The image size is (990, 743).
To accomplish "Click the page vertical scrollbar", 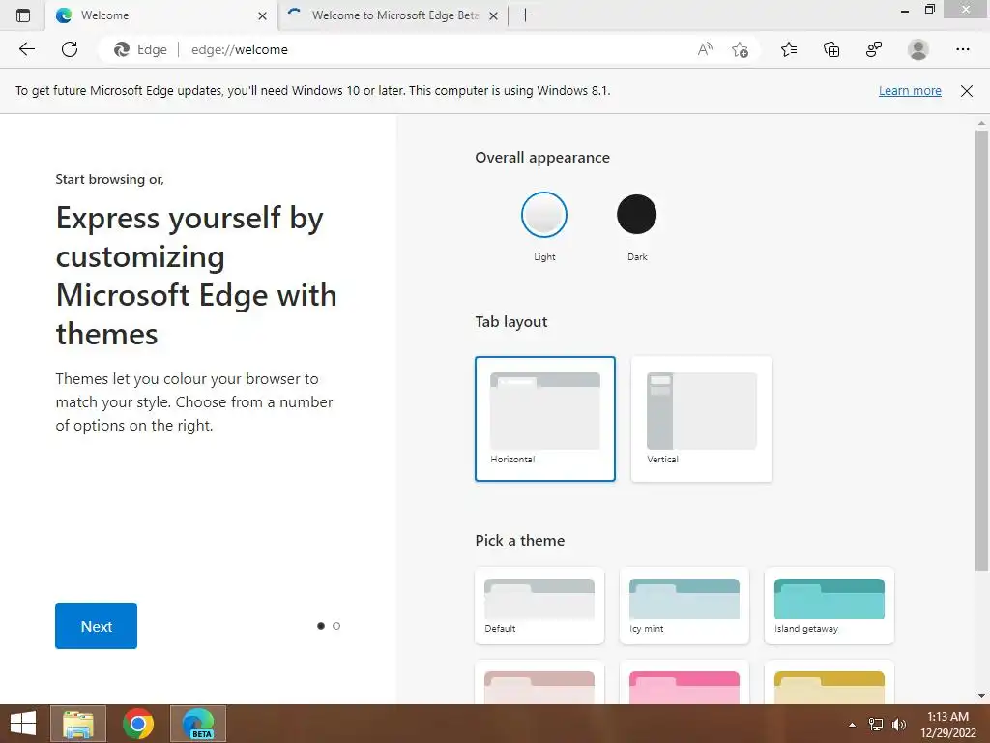I will coord(981,350).
